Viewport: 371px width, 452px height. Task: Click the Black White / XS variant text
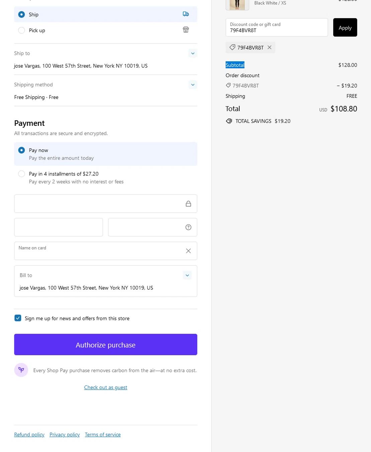coord(270,3)
